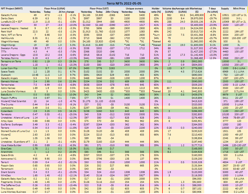
Task: Click the 'Poppin Puffins' row label
Action: 9,98
